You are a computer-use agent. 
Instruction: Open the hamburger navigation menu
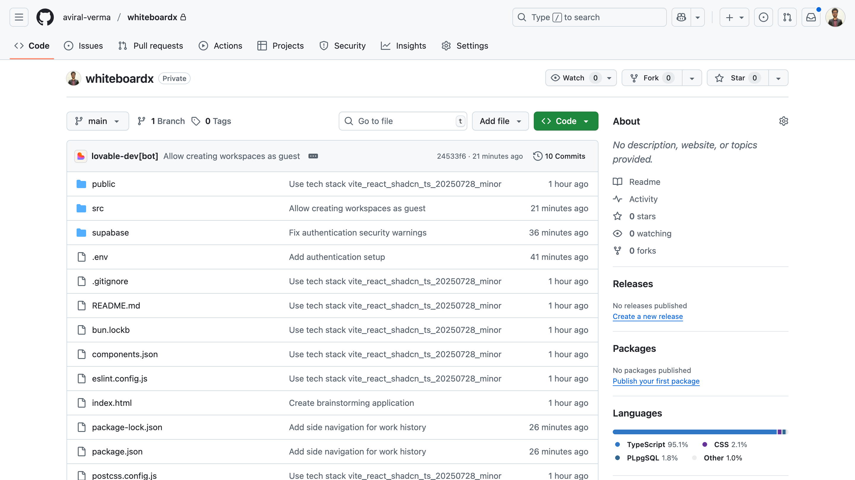[x=19, y=17]
